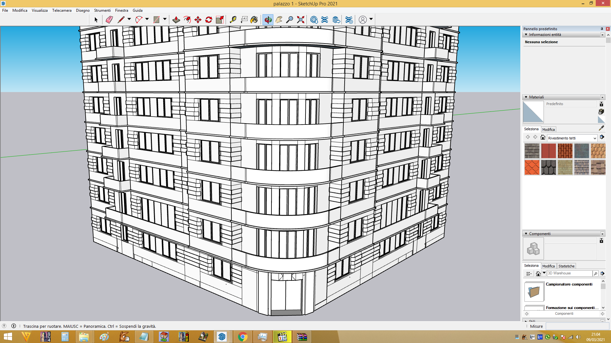The height and width of the screenshot is (343, 611).
Task: Activate the Paint Bucket tool
Action: pos(254,20)
